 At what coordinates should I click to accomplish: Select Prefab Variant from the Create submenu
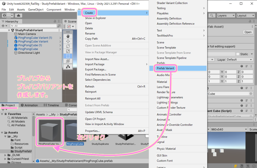pos(165,68)
